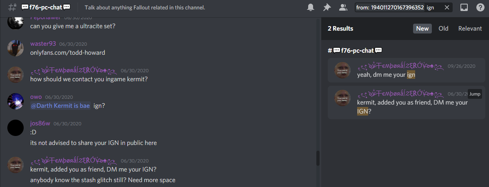Sort results by Old
489x187 pixels.
click(443, 29)
